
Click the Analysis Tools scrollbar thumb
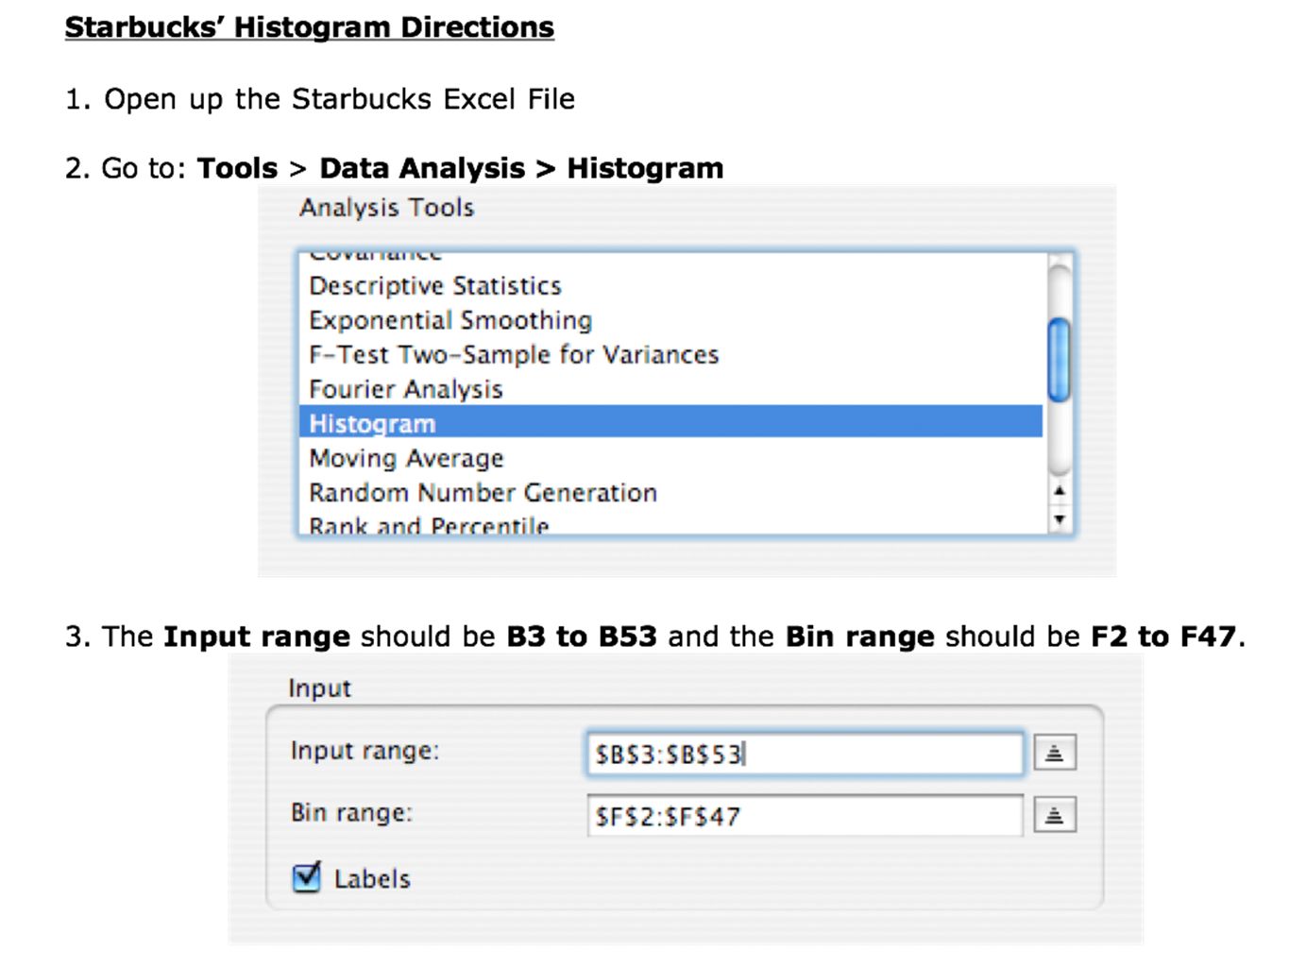(x=1060, y=360)
